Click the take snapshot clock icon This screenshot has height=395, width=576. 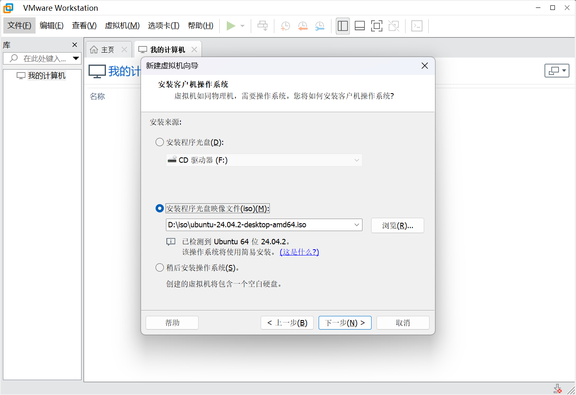[285, 26]
